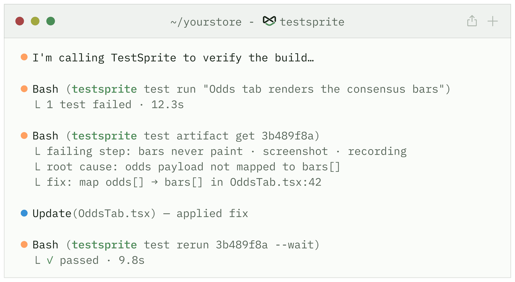Viewport: 515px width, 282px height.
Task: Click the green check mark next to passed
Action: [x=50, y=260]
